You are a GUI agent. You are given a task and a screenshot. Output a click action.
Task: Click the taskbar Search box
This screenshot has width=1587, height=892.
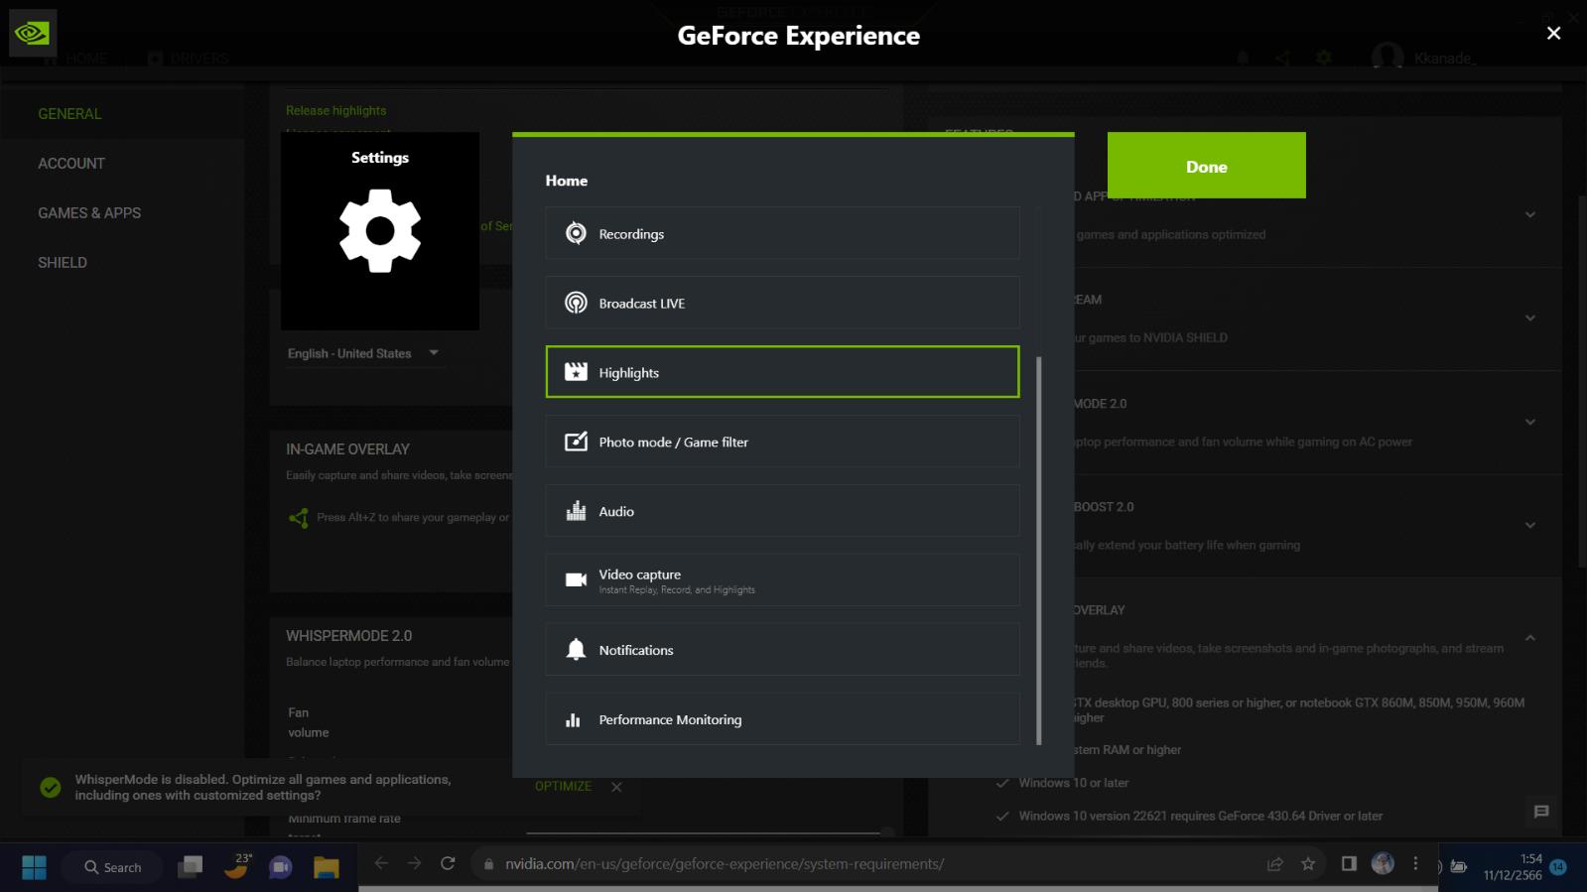[x=112, y=867]
